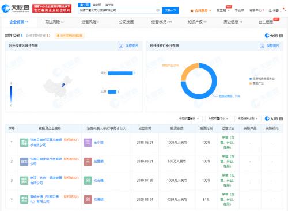This screenshot has width=288, height=211.
Task: Click 保存图片 on the industry distribution chart
Action: pyautogui.click(x=273, y=45)
